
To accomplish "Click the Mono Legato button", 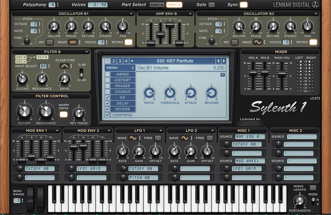I will click(313, 188).
